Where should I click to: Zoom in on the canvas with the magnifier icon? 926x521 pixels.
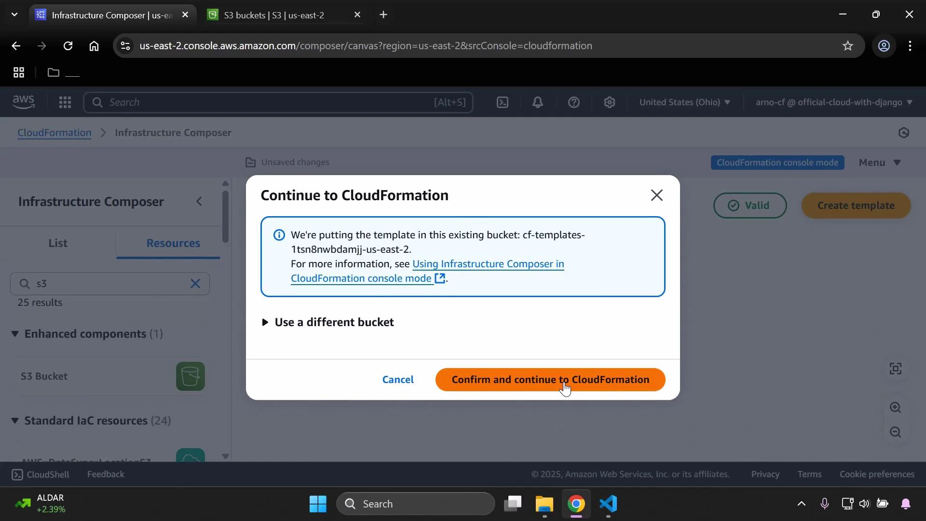(896, 408)
